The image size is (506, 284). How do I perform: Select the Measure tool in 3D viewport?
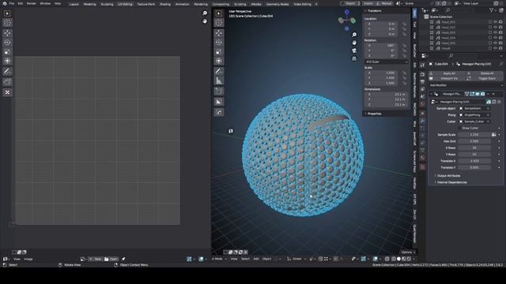(219, 80)
